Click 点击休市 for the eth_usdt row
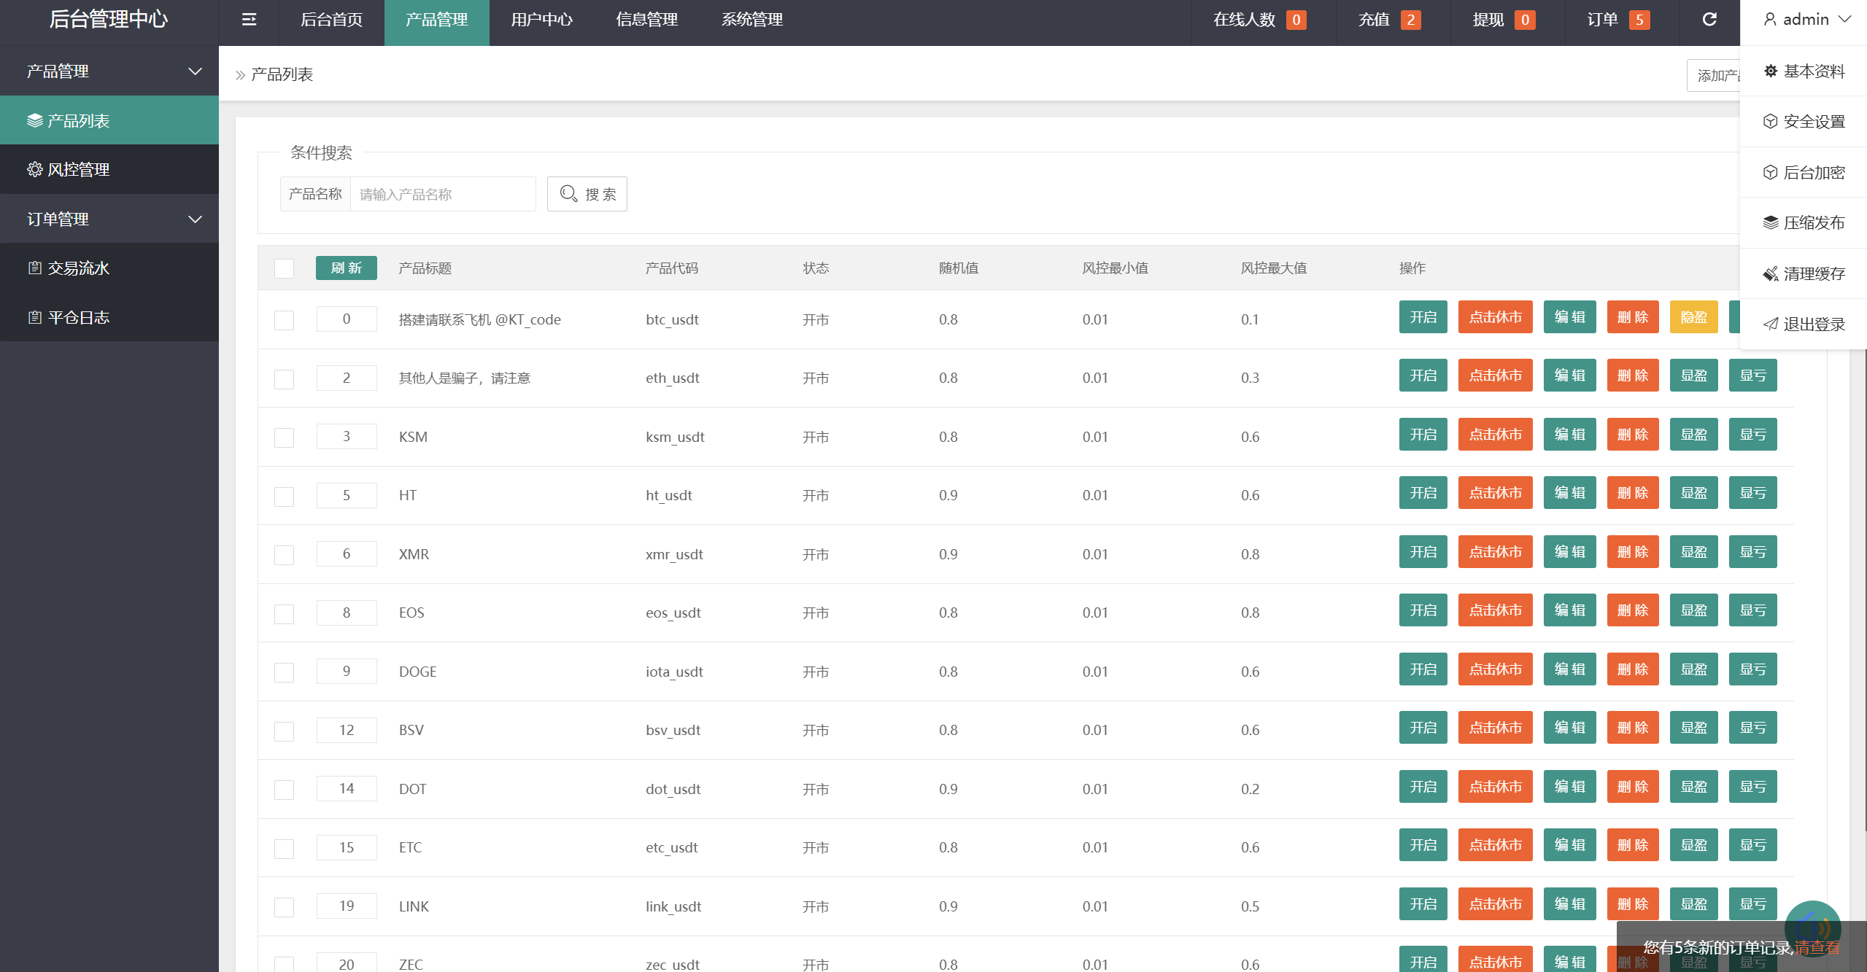Viewport: 1867px width, 972px height. coord(1496,376)
